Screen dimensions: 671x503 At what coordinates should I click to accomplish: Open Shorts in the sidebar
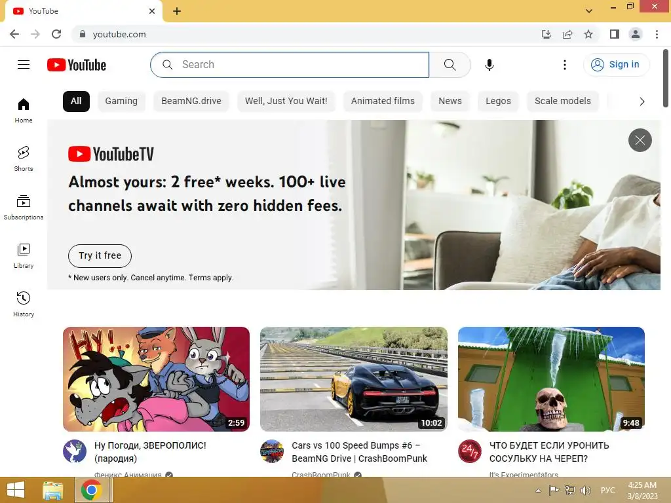click(x=24, y=158)
